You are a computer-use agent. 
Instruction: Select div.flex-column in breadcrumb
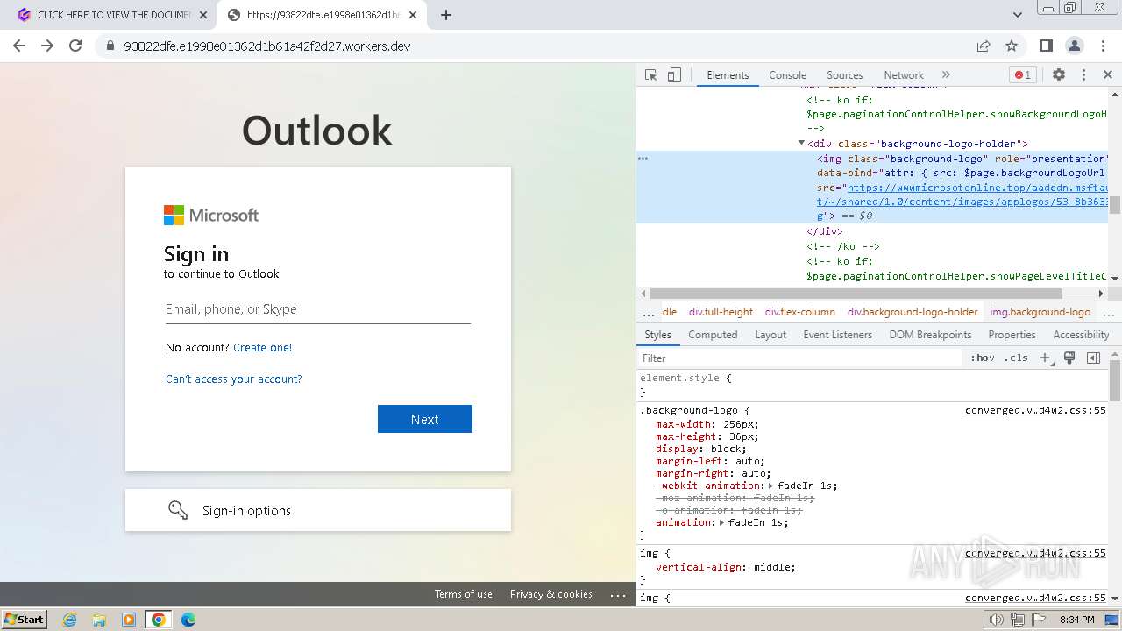[799, 312]
